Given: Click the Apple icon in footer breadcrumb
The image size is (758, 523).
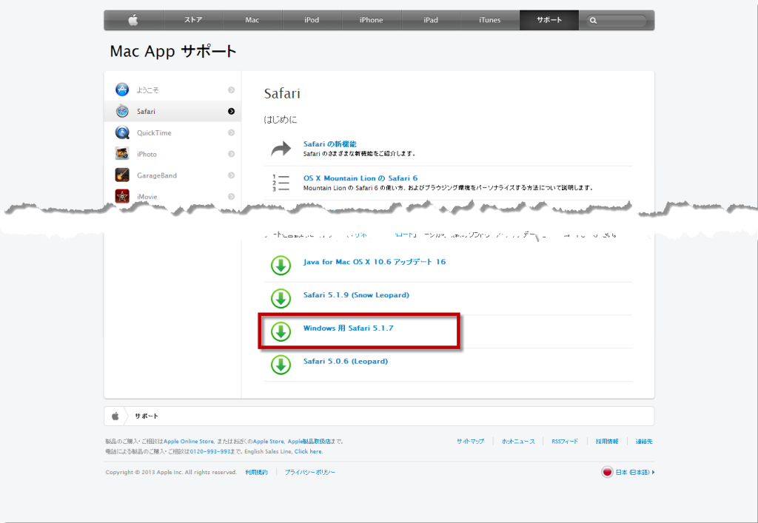Looking at the screenshot, I should tap(115, 416).
